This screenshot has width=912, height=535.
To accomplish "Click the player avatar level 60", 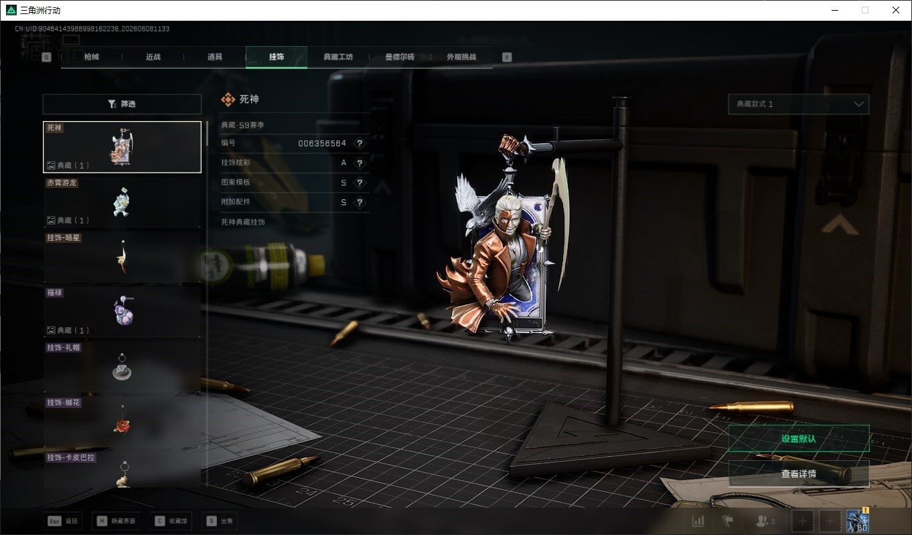I will 858,520.
